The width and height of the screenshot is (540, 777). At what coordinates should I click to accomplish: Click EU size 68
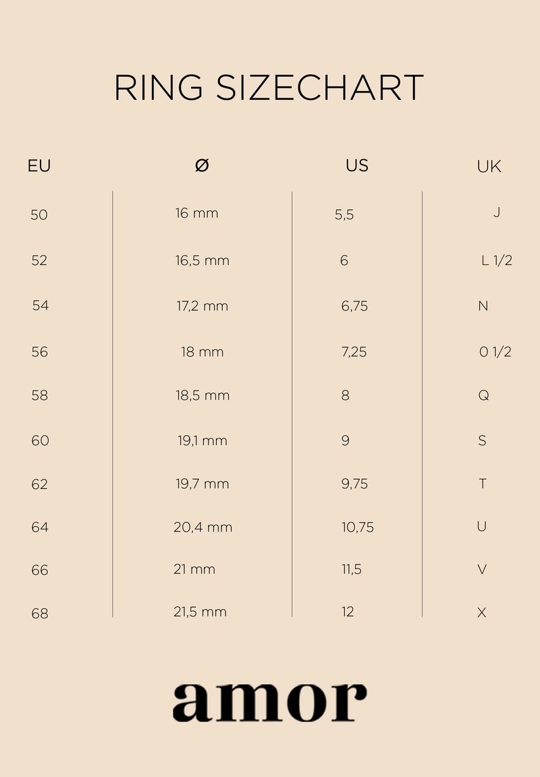tap(40, 614)
